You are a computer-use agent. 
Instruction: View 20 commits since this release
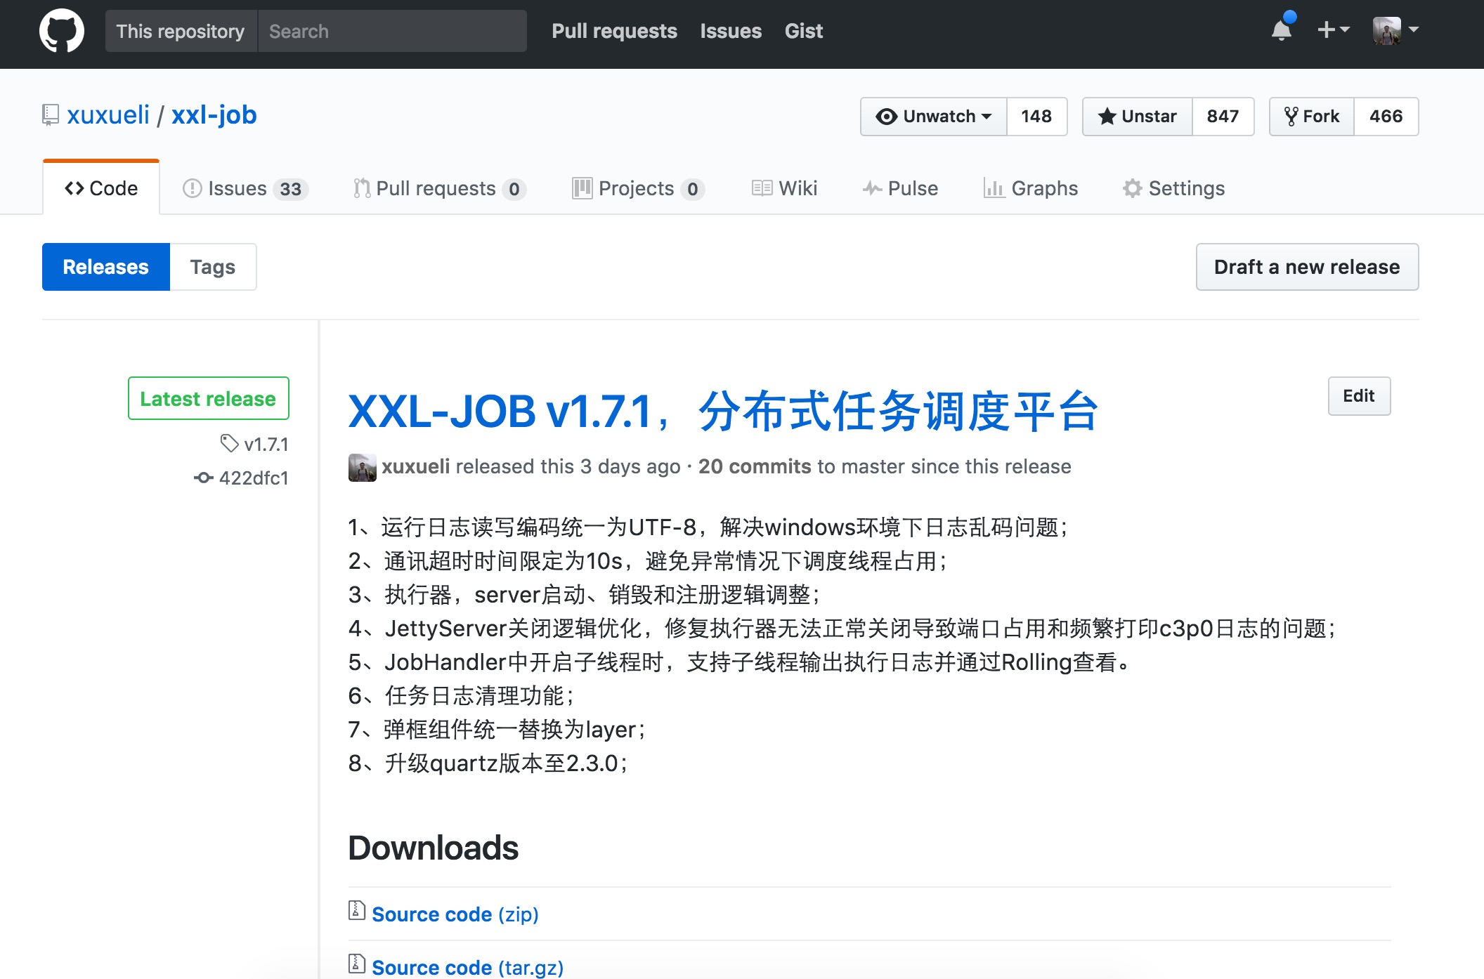pos(755,466)
